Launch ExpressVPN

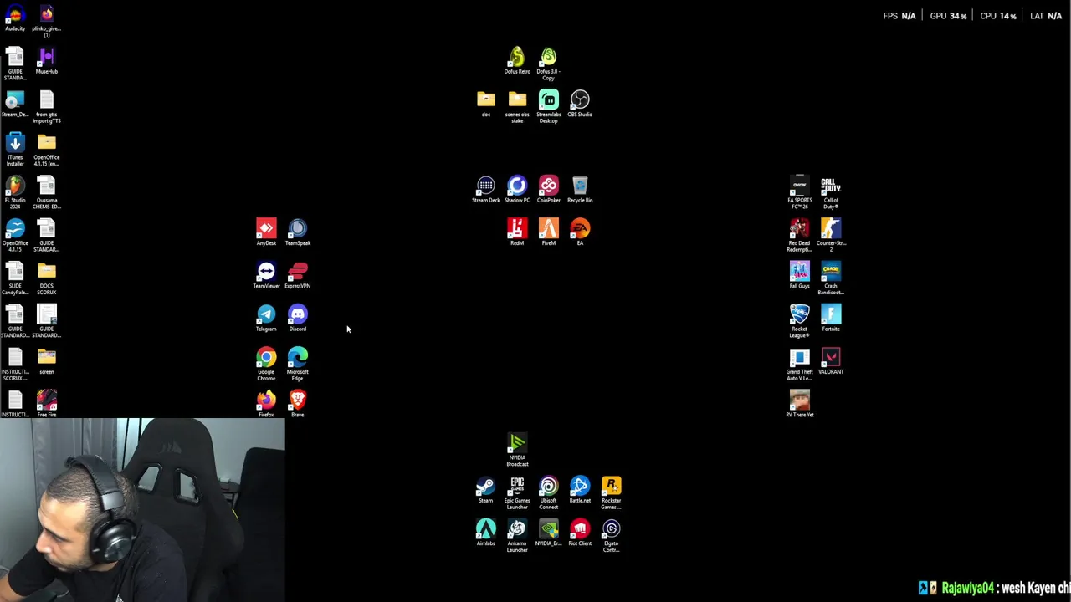pyautogui.click(x=298, y=275)
